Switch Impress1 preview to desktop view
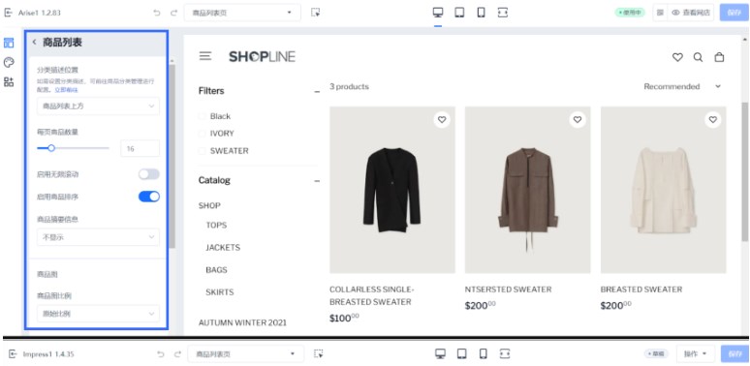Screen dimensions: 750x366 440,353
